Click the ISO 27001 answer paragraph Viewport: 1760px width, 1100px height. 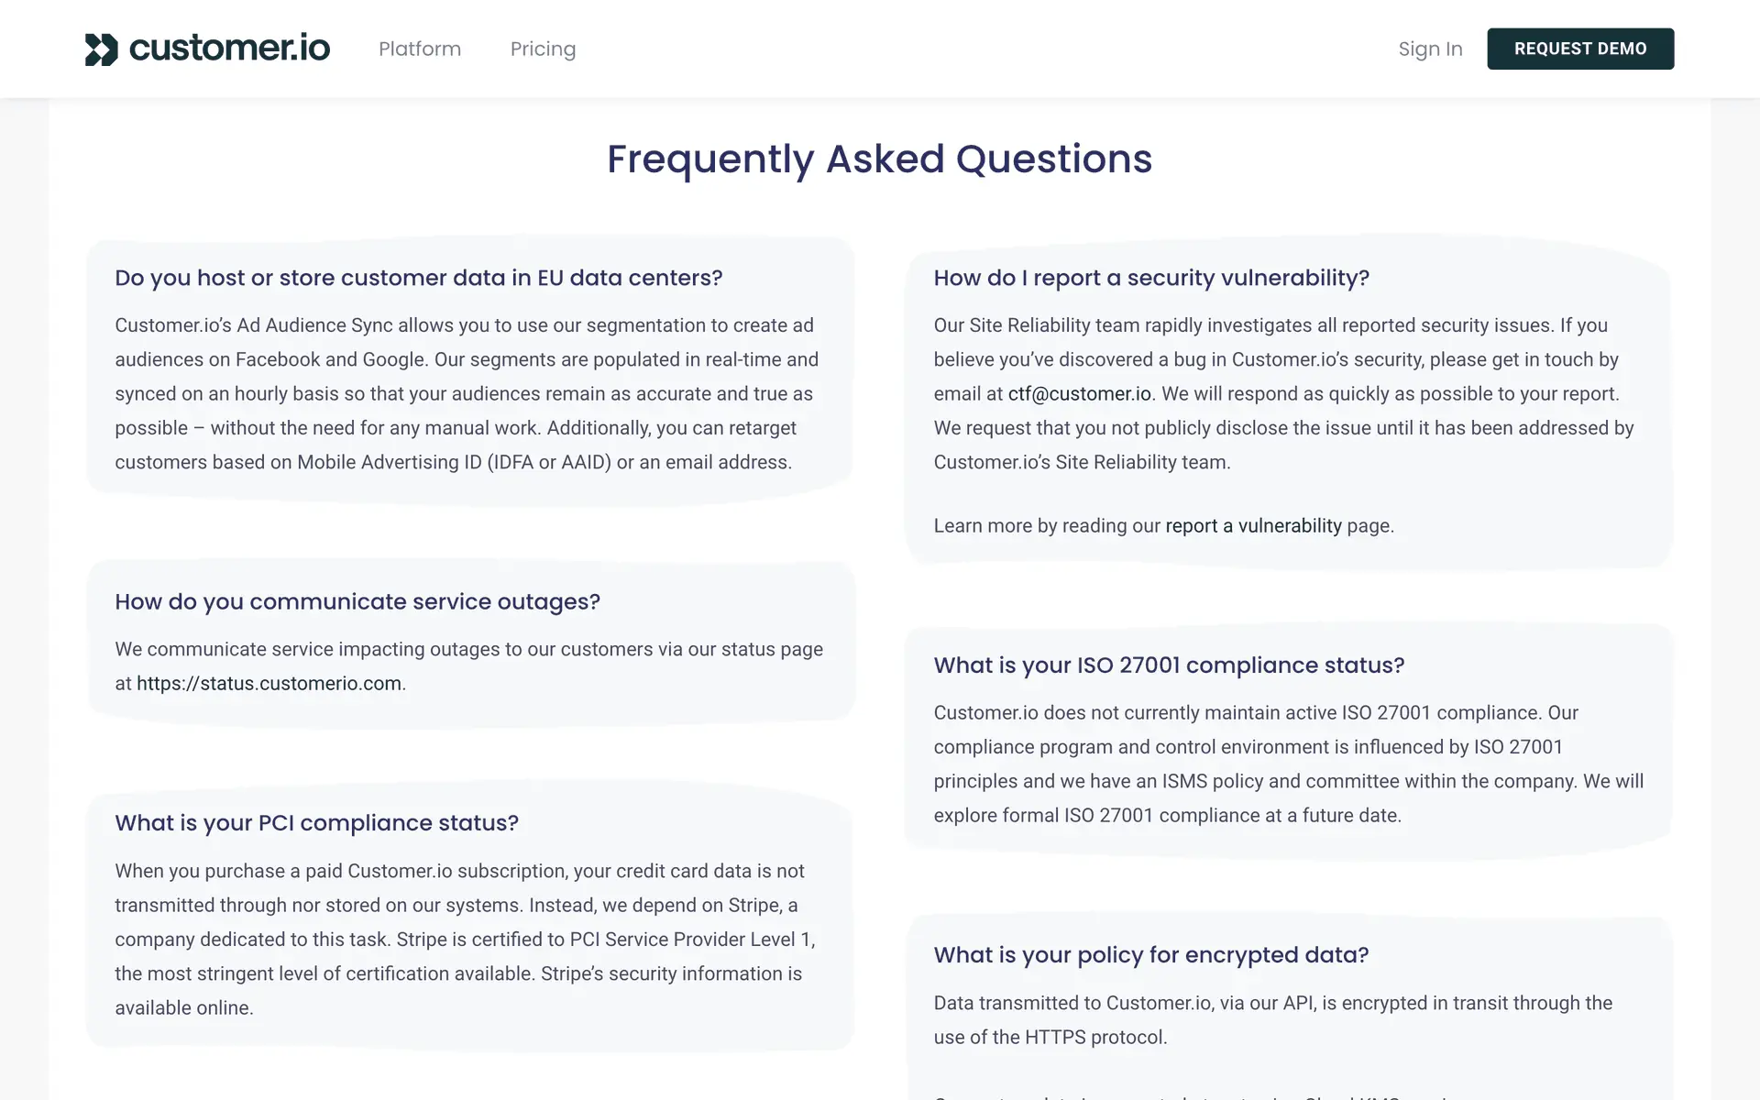[x=1288, y=764]
